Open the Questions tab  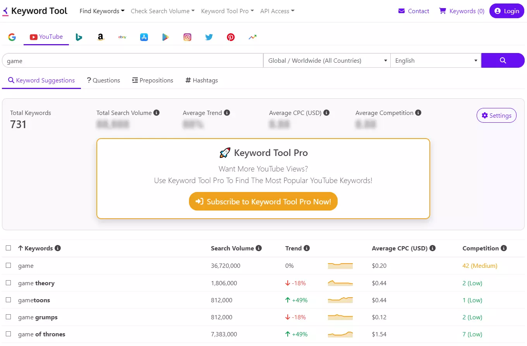(x=103, y=81)
